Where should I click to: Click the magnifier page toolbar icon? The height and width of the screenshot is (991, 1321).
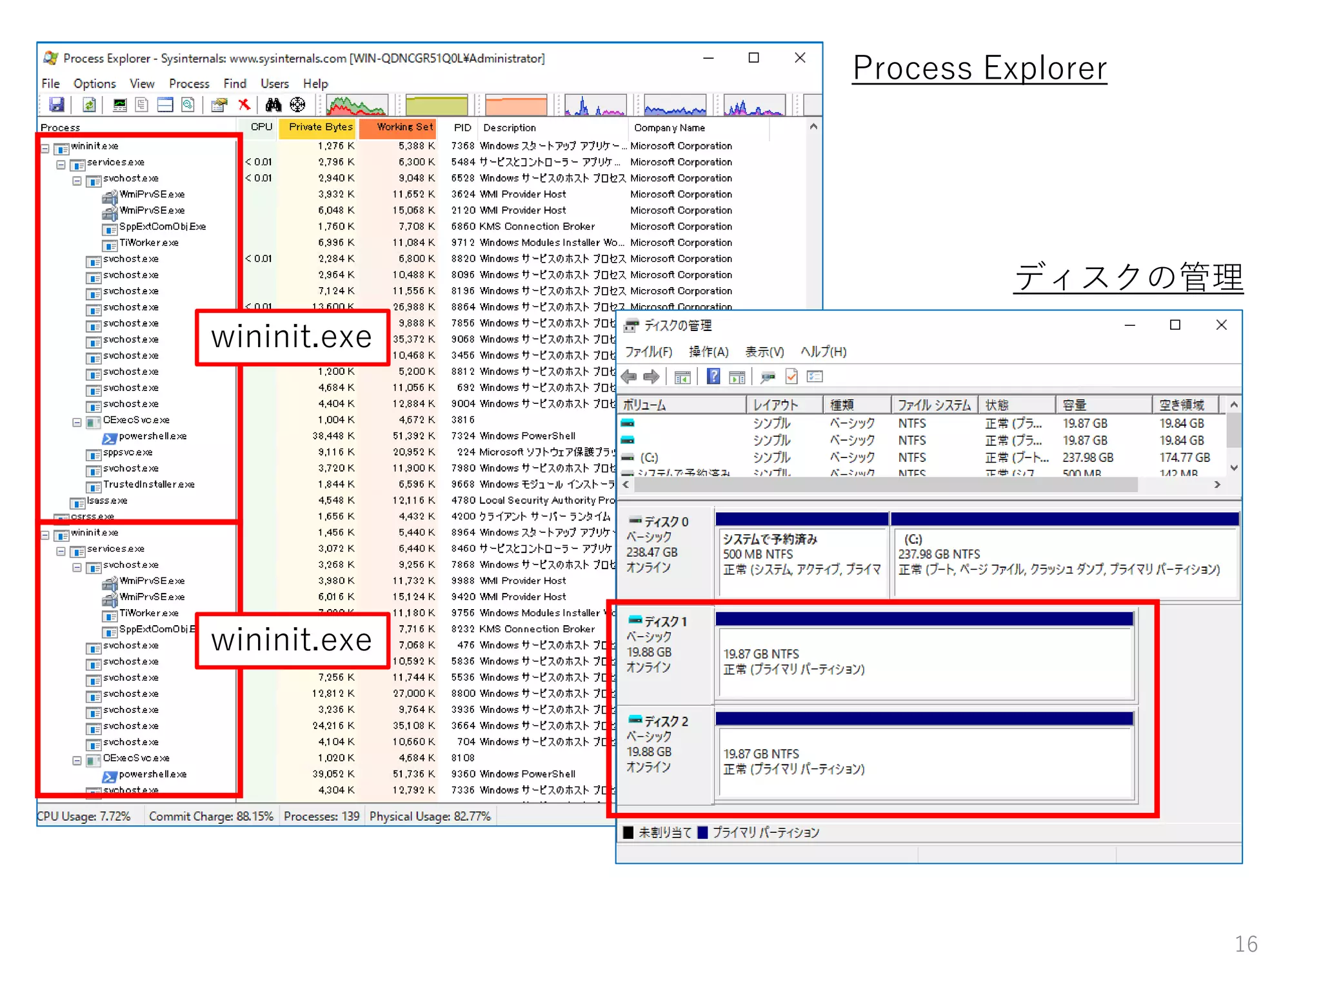pos(188,105)
